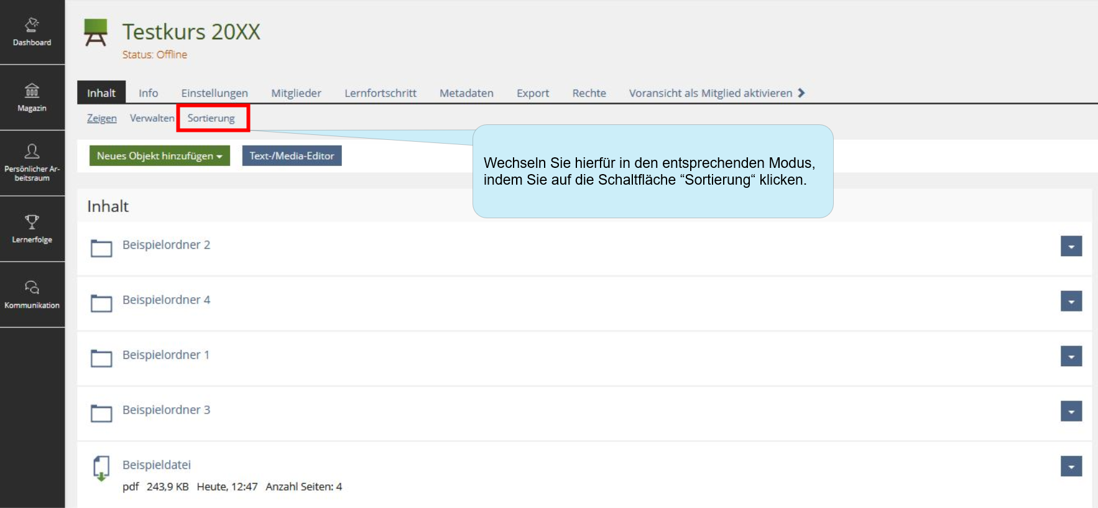Click folder icon of Beispielordner 2
The height and width of the screenshot is (508, 1098).
click(101, 247)
